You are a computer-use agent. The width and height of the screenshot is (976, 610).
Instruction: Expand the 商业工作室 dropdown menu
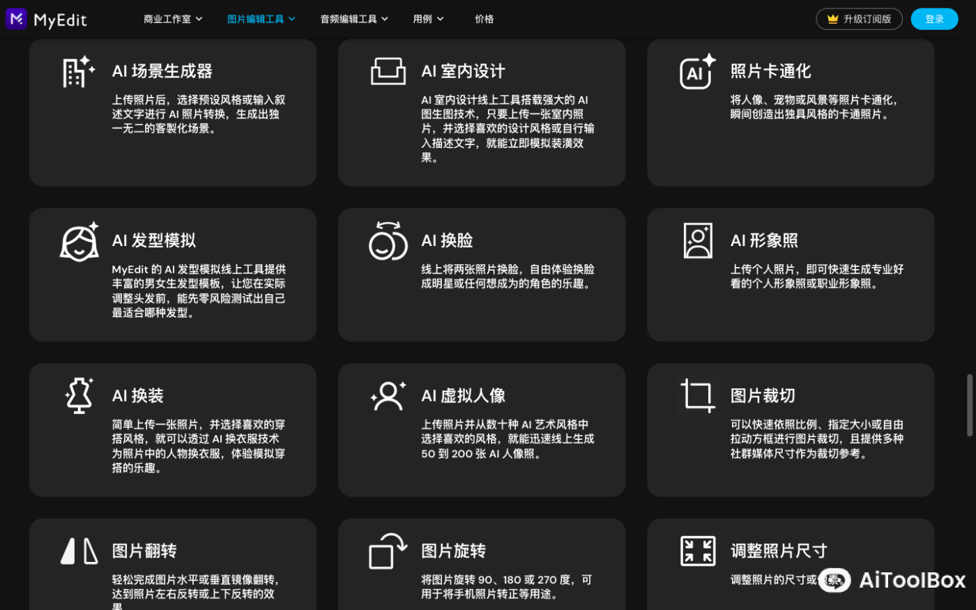pos(173,19)
